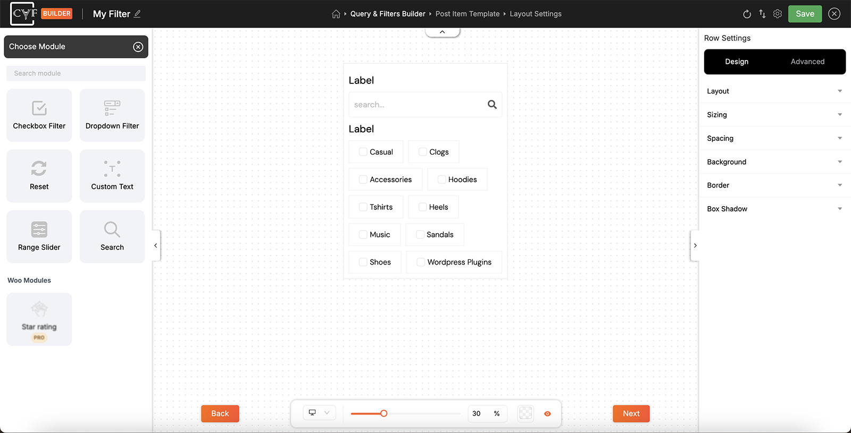The width and height of the screenshot is (851, 433).
Task: Check the Accessories checkbox
Action: click(363, 180)
